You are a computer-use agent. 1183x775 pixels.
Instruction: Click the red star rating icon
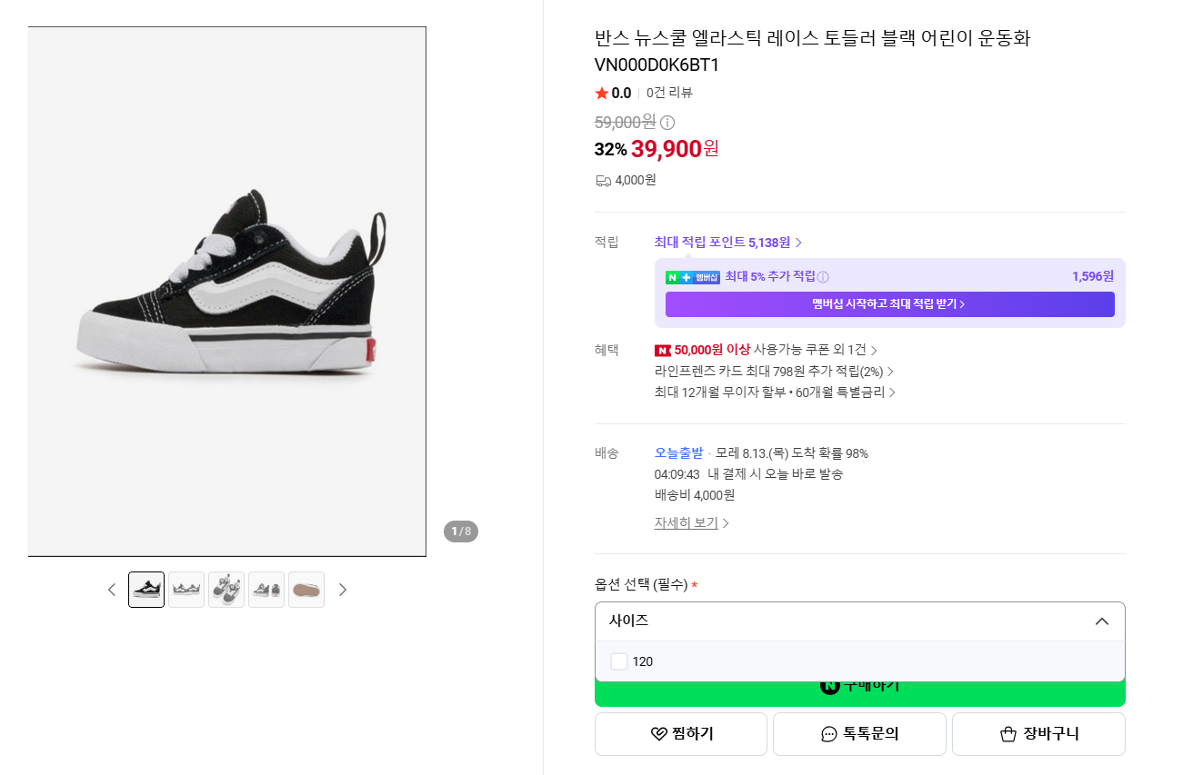(601, 93)
